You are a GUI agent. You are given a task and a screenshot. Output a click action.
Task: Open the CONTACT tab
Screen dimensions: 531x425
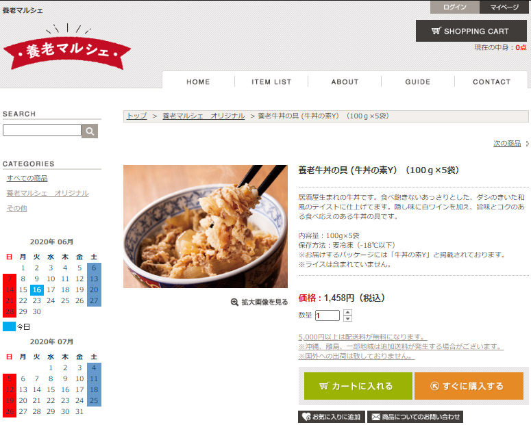[491, 82]
